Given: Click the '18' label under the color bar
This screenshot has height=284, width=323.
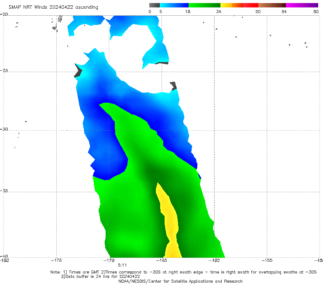Looking at the screenshot, I should 188,12.
